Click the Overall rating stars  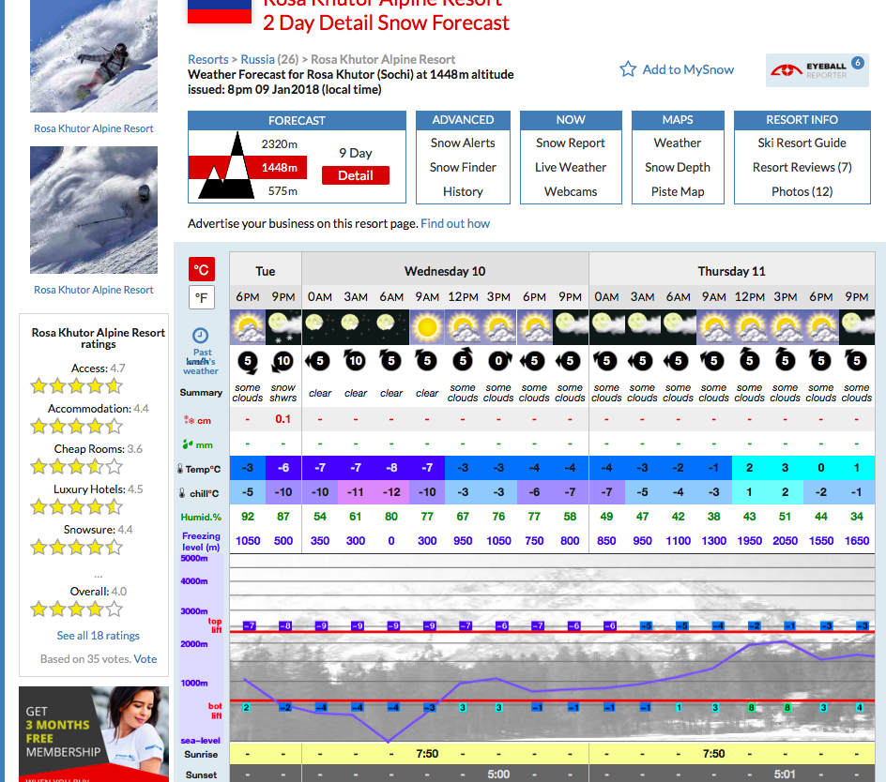(x=76, y=609)
